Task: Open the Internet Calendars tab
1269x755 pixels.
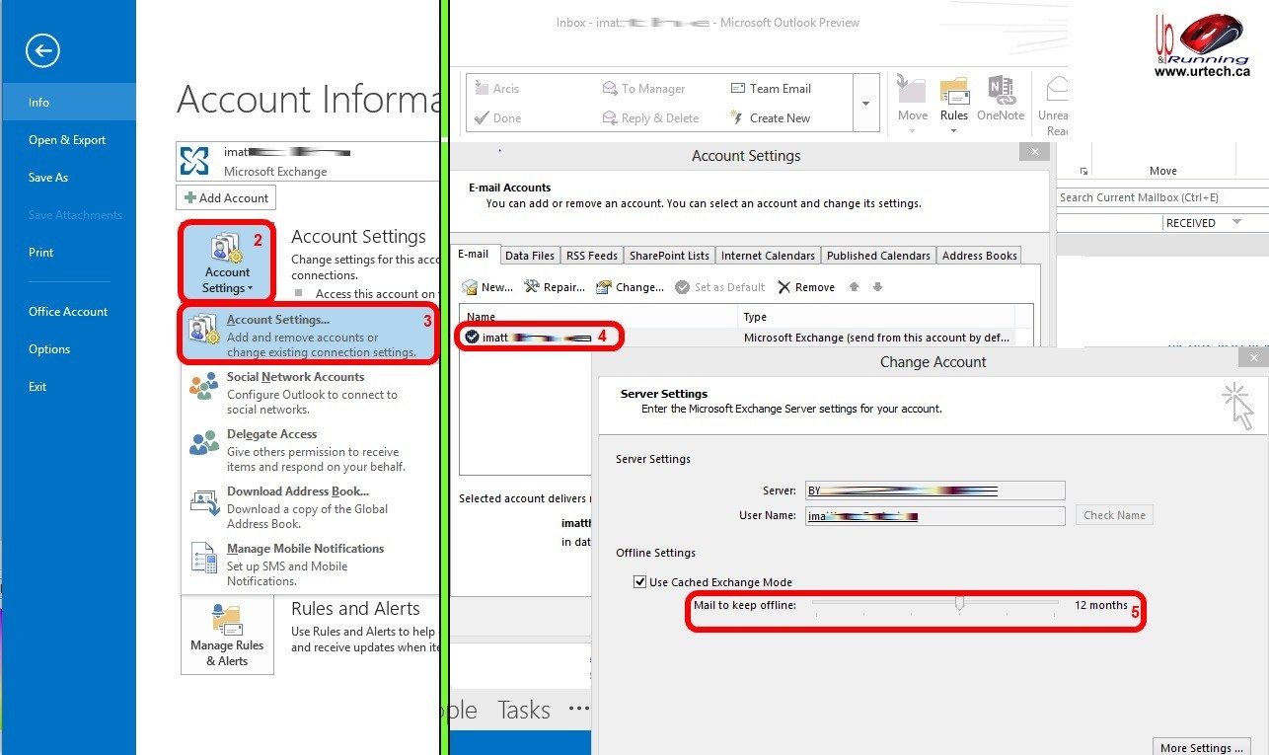Action: (768, 256)
